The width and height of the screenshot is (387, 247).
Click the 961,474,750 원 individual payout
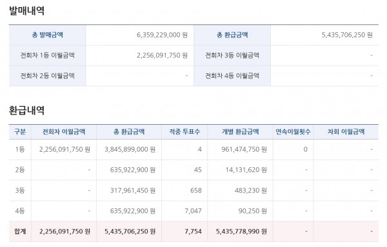pyautogui.click(x=244, y=149)
